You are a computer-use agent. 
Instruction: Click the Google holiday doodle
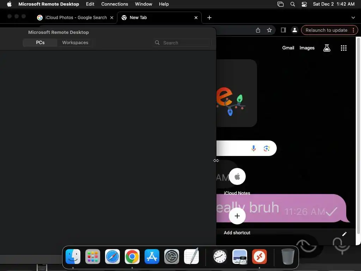click(x=237, y=93)
